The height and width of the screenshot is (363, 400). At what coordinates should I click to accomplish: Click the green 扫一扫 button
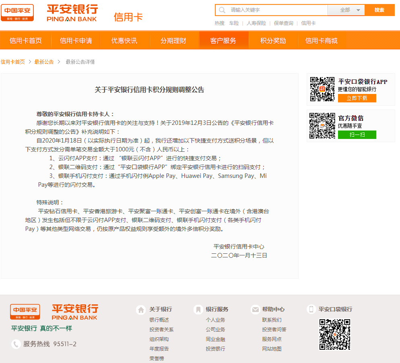357,135
